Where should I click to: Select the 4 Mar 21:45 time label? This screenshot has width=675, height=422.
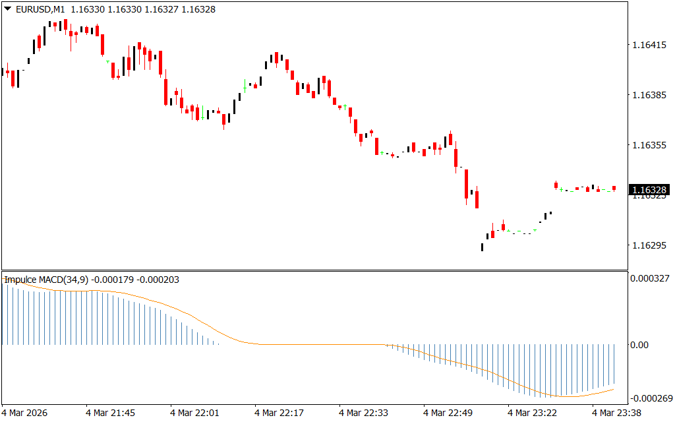point(110,413)
